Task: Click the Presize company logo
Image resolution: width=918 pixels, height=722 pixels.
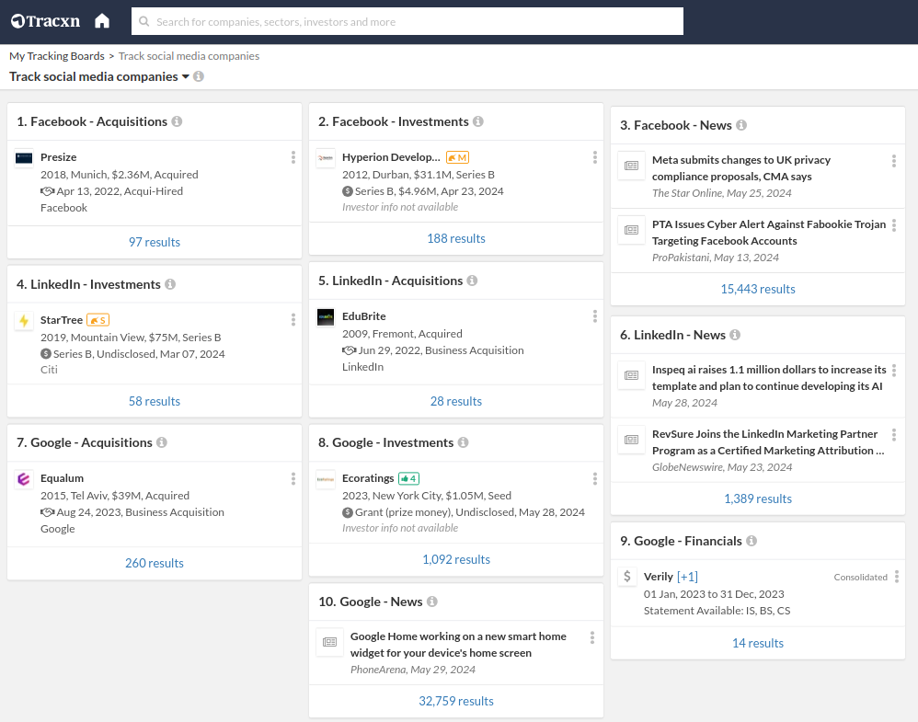Action: coord(24,158)
